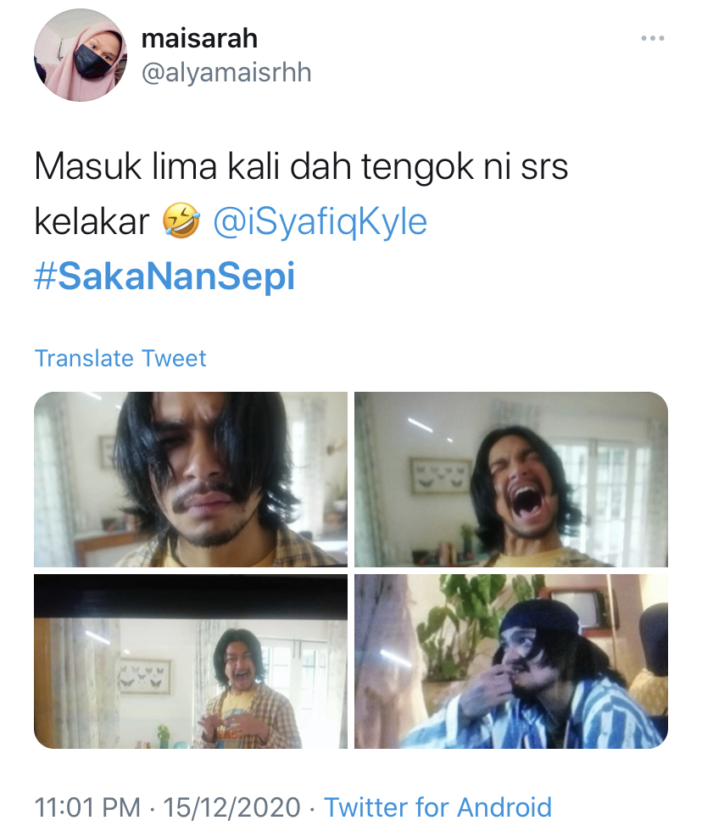Open the @alyamaisrhh handle
Image resolution: width=702 pixels, height=826 pixels.
226,73
